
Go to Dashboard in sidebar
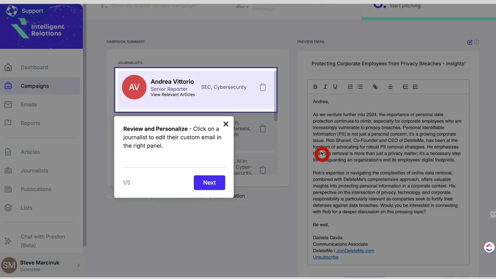pyautogui.click(x=34, y=67)
